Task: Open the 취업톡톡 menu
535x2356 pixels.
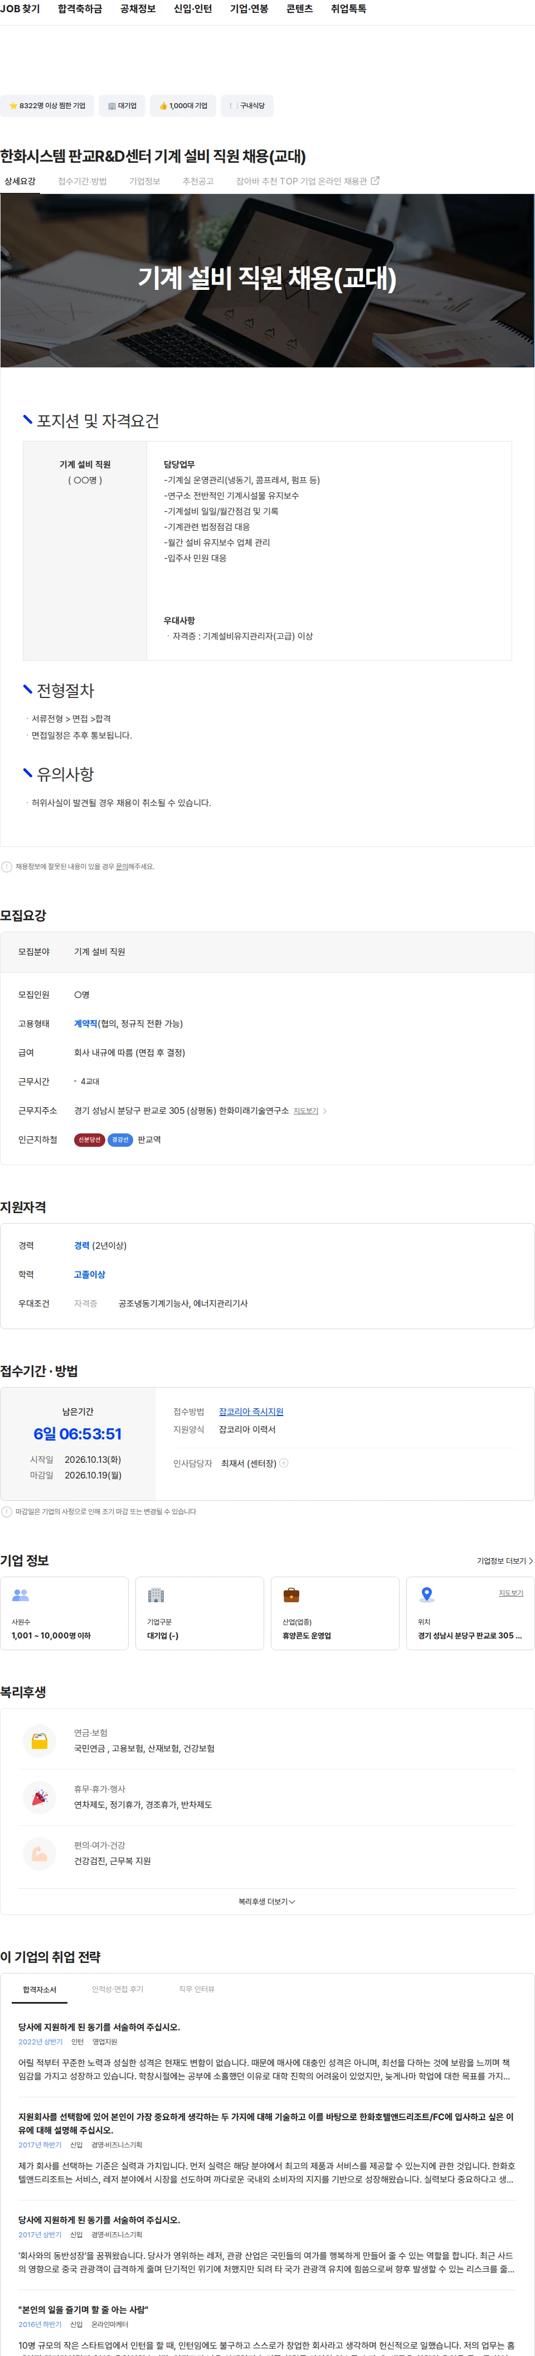Action: tap(348, 8)
